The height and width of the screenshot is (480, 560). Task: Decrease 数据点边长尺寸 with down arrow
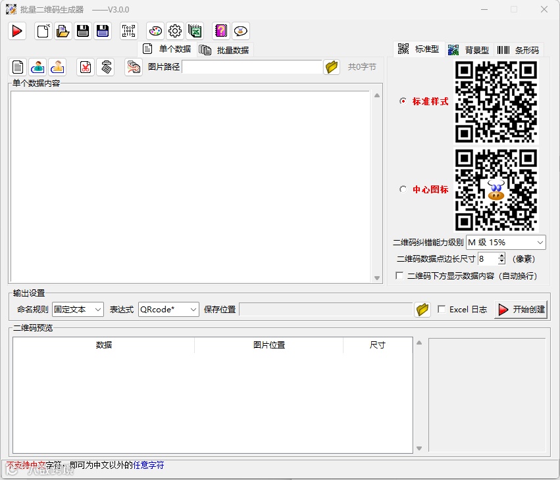click(x=502, y=262)
